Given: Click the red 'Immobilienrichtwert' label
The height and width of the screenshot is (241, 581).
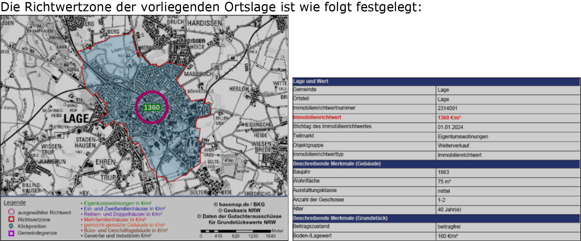Looking at the screenshot, I should (317, 117).
